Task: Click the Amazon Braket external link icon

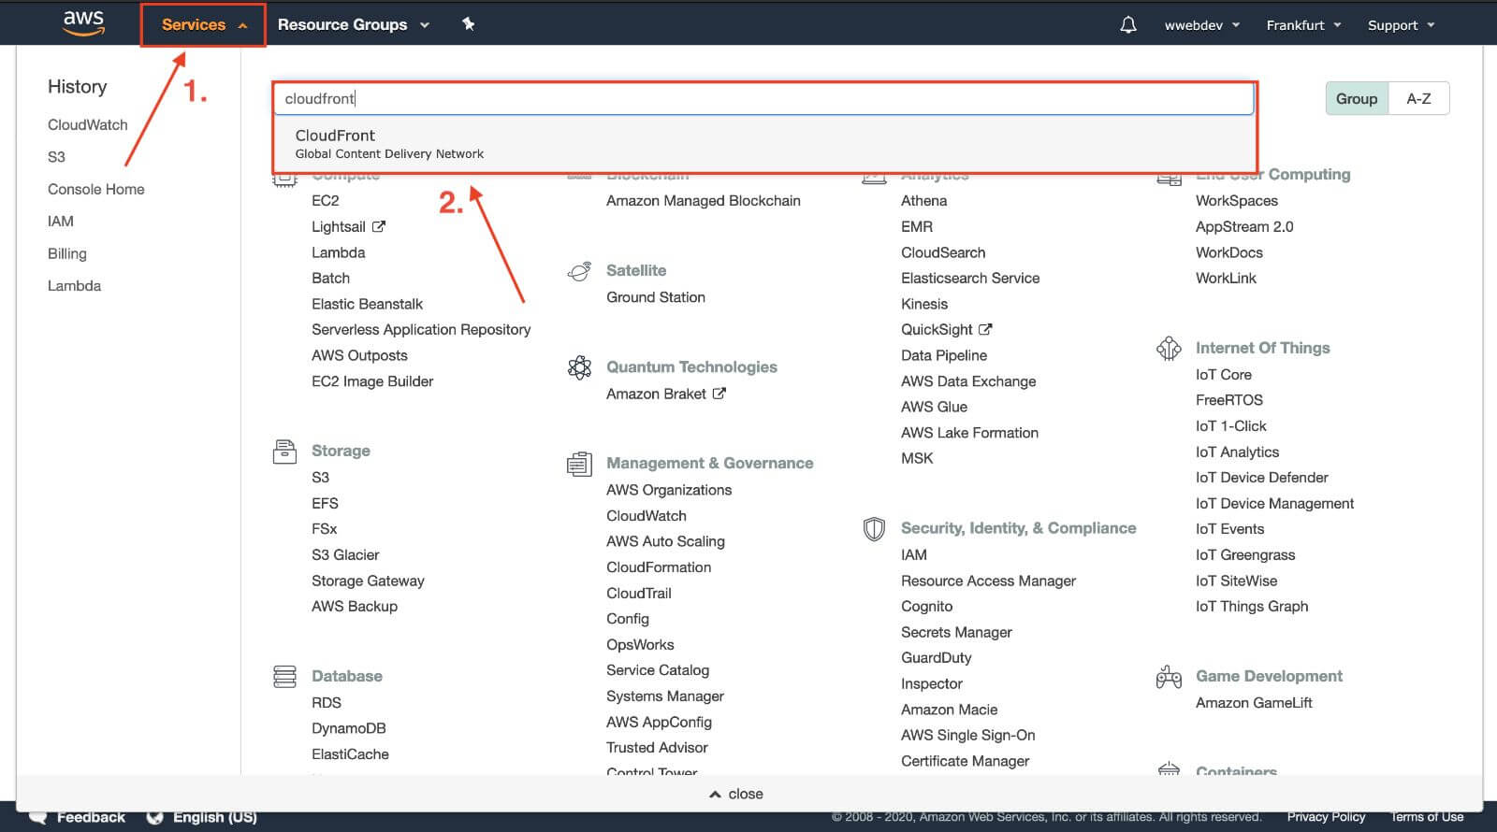Action: [719, 394]
